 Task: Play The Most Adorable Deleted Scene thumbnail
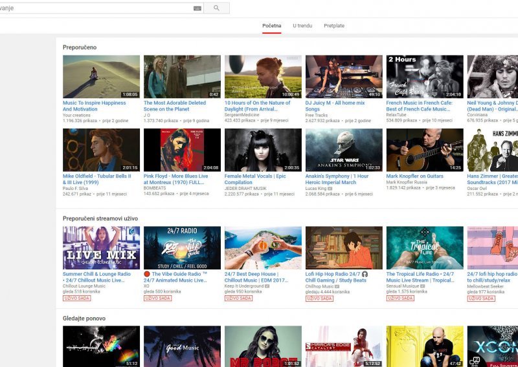tap(182, 76)
